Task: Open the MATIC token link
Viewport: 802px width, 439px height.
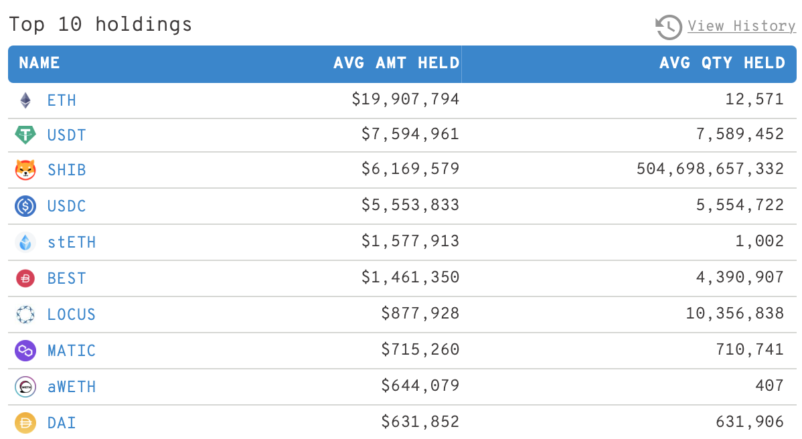Action: 72,351
